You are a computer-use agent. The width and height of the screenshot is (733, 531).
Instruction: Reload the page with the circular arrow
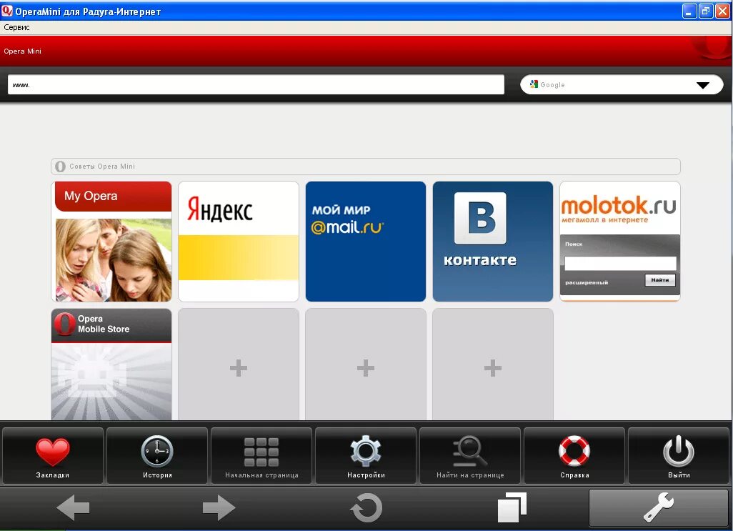coord(366,507)
